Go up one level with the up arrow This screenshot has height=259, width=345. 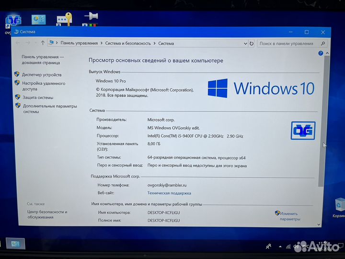pyautogui.click(x=43, y=43)
